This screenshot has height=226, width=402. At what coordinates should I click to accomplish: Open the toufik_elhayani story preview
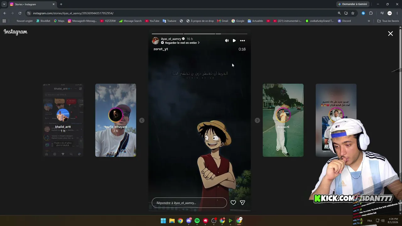116,120
